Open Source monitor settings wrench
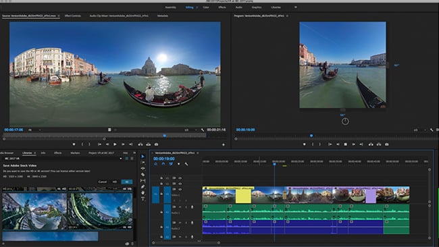 pos(203,130)
